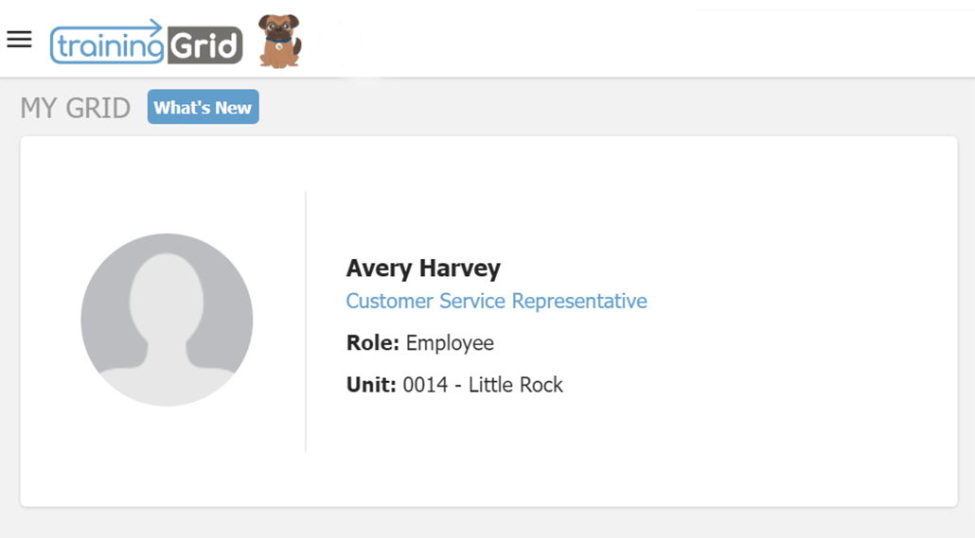Click the vertical divider beside the avatar
The image size is (975, 538).
[x=306, y=321]
